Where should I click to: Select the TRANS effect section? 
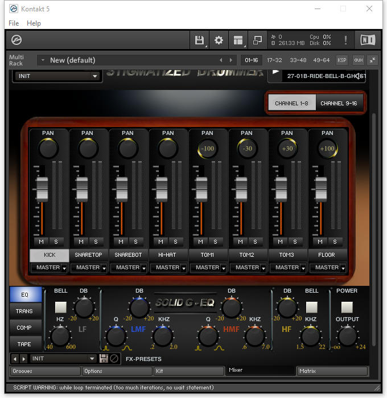[x=26, y=311]
